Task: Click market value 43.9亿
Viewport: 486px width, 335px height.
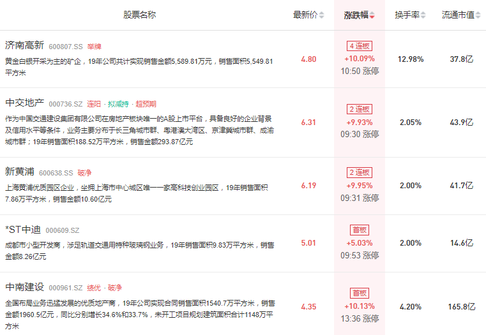Action: click(462, 123)
